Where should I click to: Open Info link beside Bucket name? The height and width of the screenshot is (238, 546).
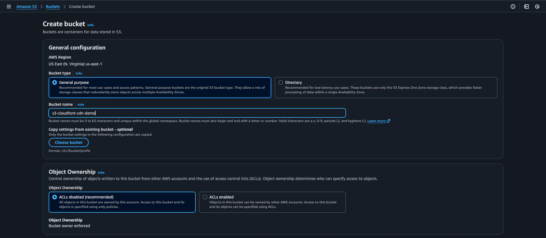(x=81, y=105)
